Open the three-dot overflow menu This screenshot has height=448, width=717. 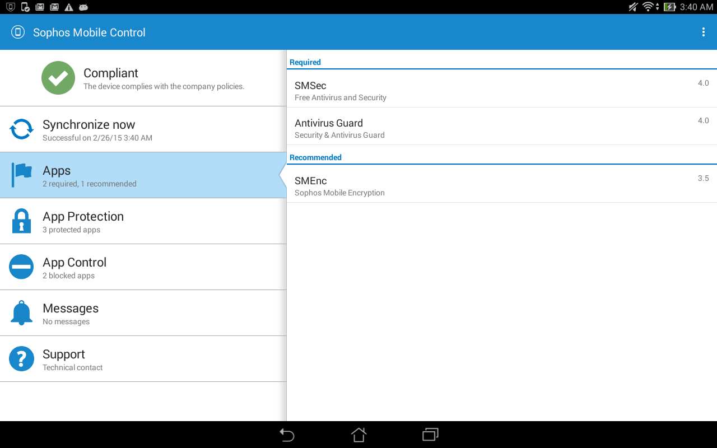(x=704, y=32)
